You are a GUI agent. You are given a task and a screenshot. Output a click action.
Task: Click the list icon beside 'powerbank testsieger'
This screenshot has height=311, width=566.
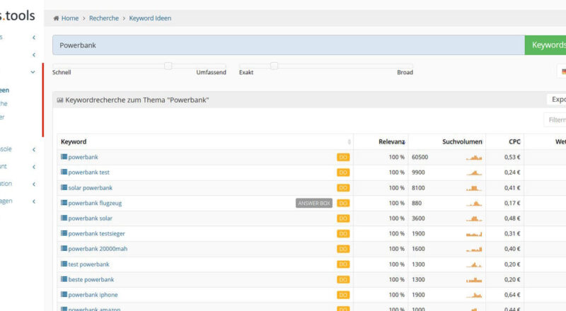pyautogui.click(x=64, y=233)
